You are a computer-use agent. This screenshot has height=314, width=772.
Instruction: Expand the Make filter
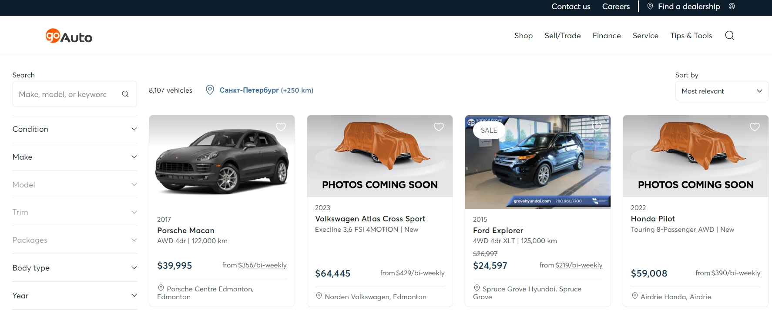pyautogui.click(x=75, y=157)
